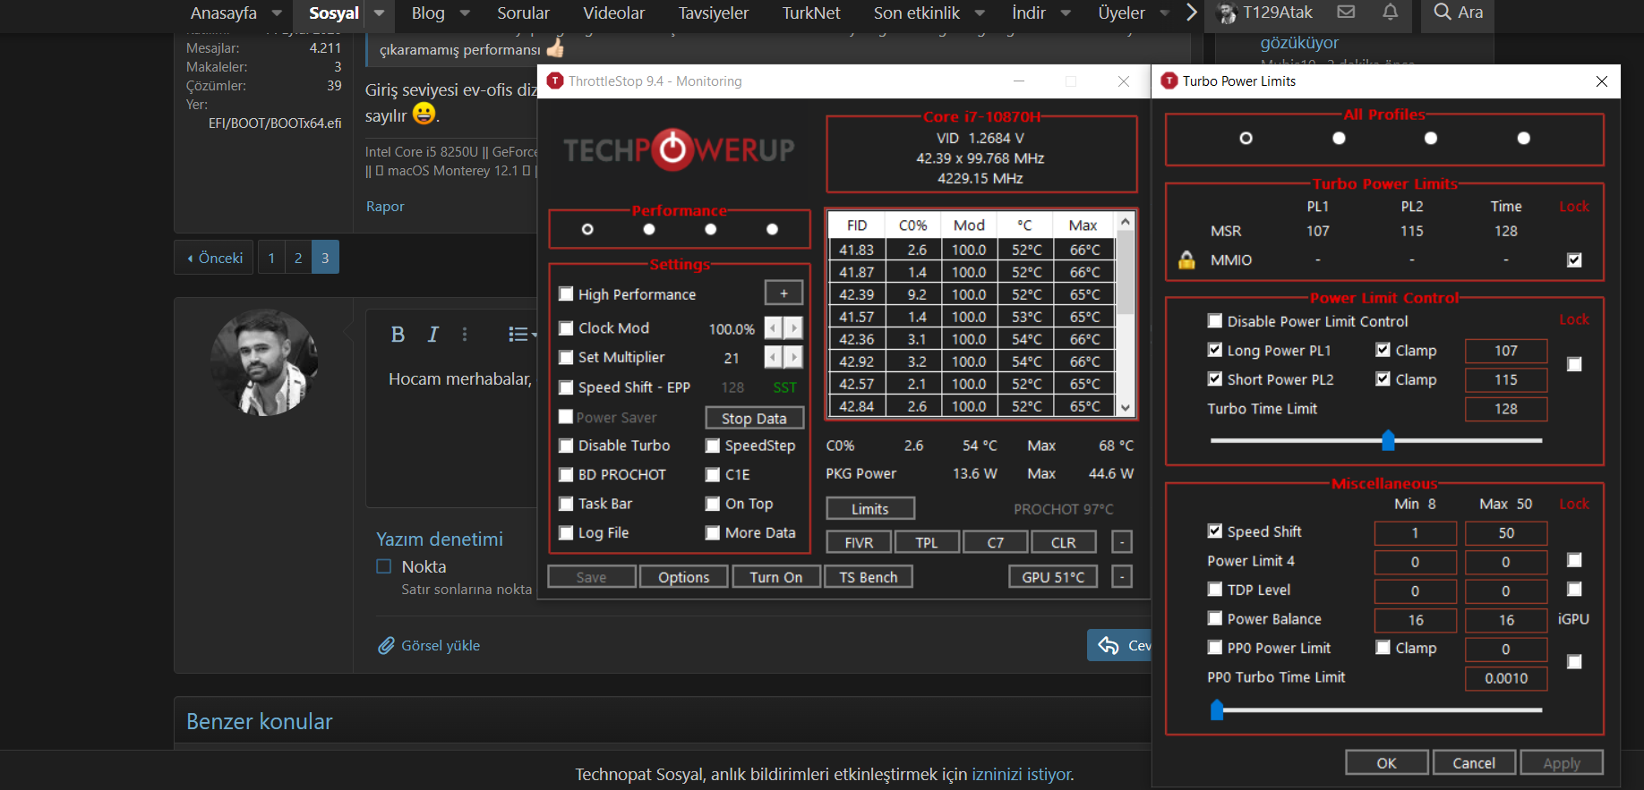Screen dimensions: 1644x790
Task: Click the list formatting icon in editor
Action: 522,335
